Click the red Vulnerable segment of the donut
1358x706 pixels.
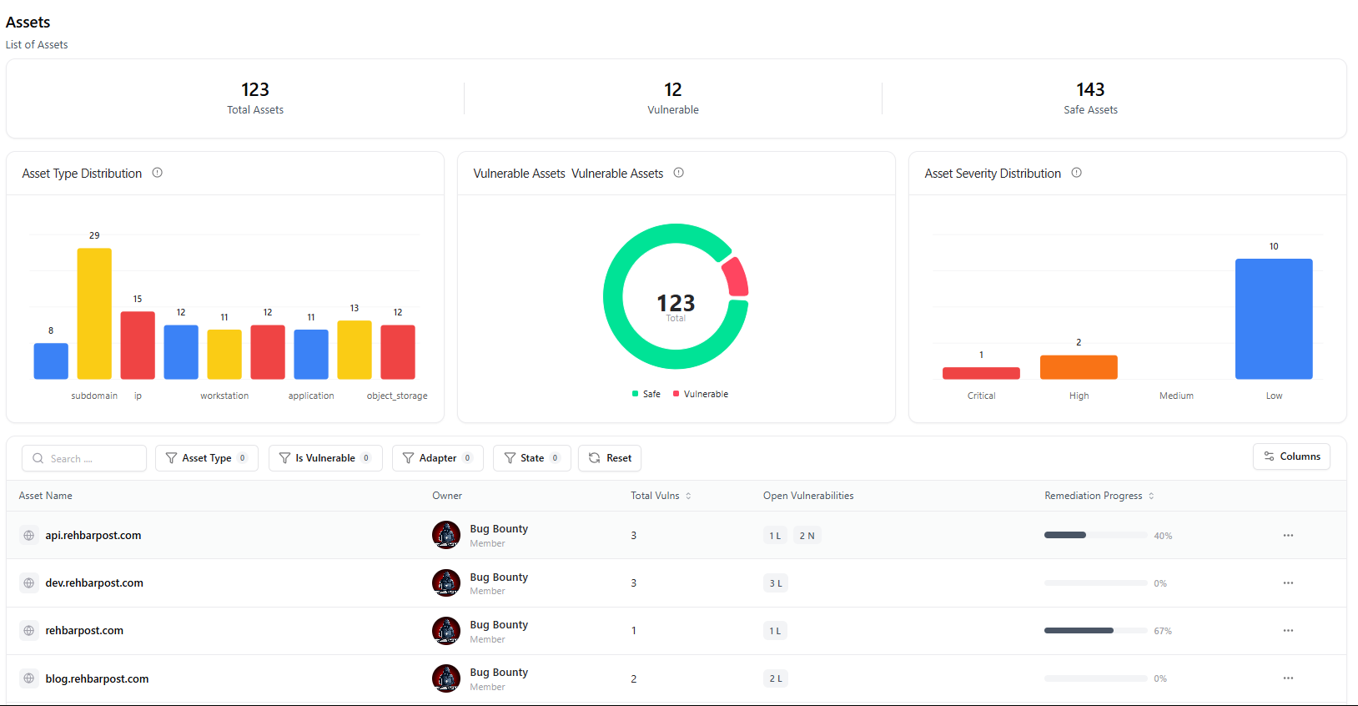tap(736, 277)
